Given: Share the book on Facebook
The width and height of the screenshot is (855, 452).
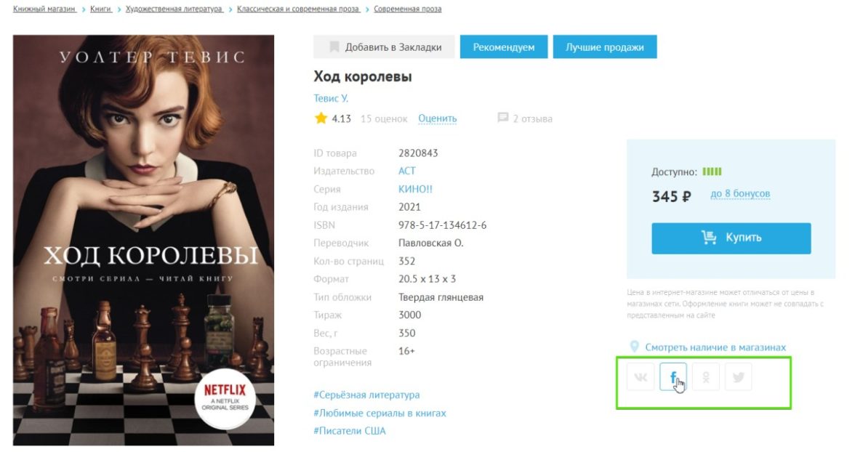Looking at the screenshot, I should pos(673,376).
